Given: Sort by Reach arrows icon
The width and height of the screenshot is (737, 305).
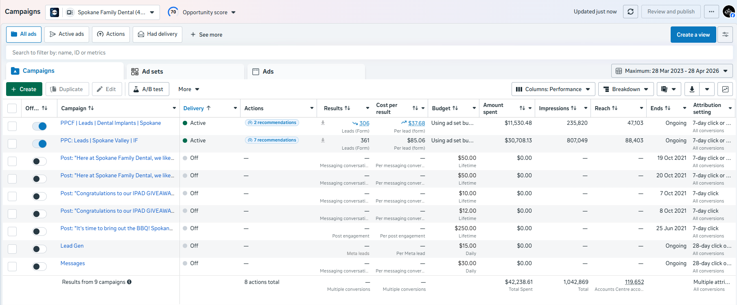Looking at the screenshot, I should (x=615, y=108).
